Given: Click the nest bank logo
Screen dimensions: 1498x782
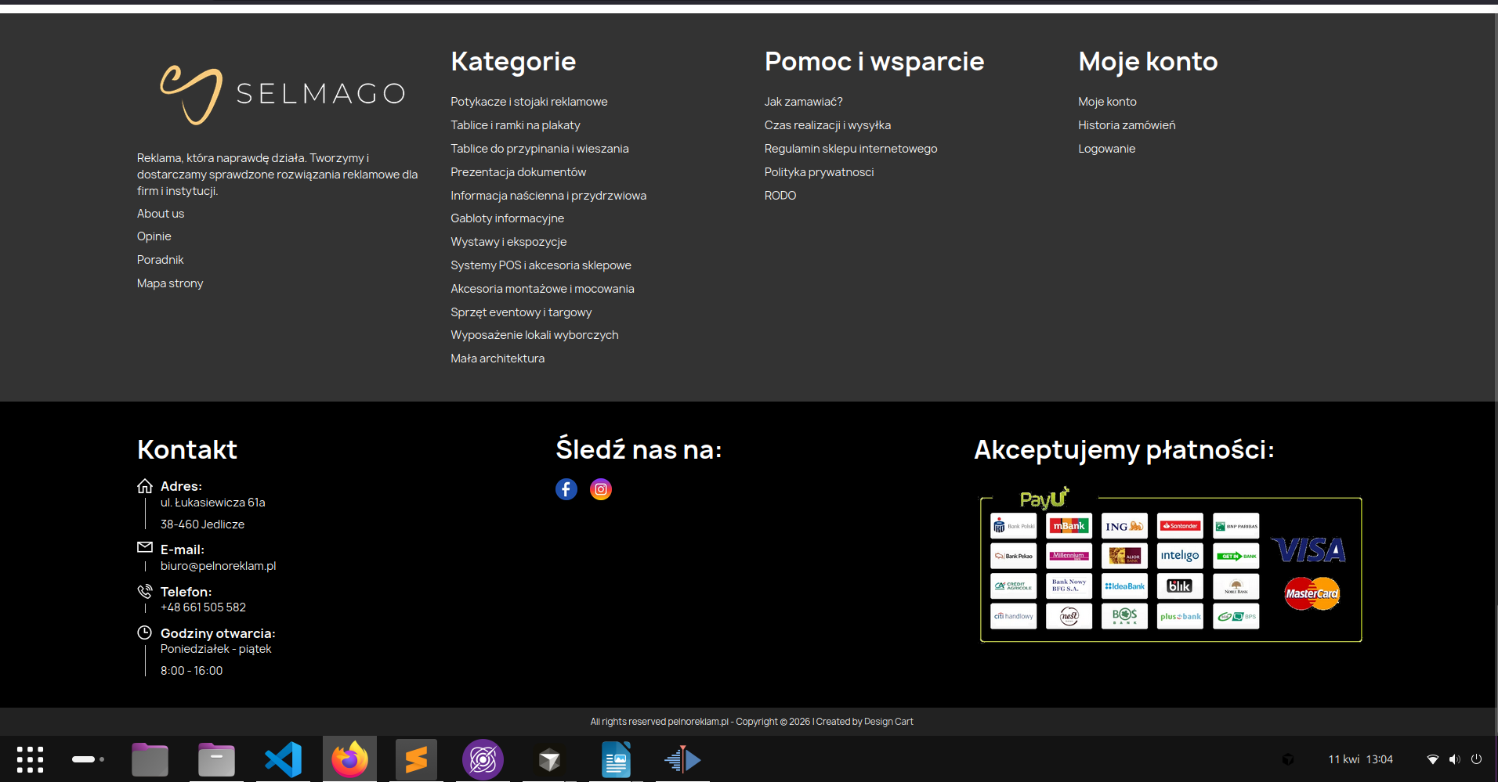Looking at the screenshot, I should (x=1069, y=616).
